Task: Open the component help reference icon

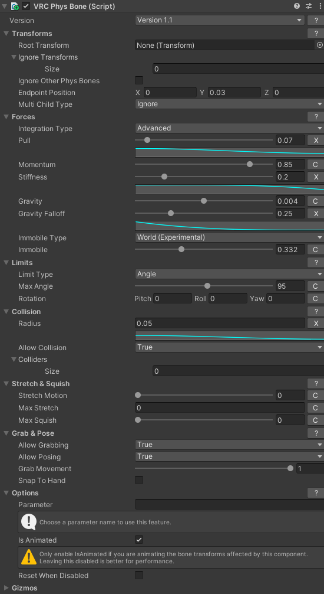Action: pyautogui.click(x=297, y=6)
